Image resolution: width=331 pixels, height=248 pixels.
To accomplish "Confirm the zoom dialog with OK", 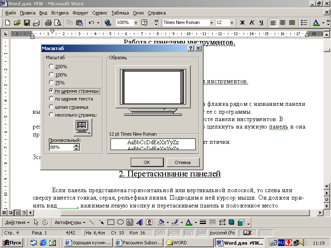I will pyautogui.click(x=147, y=162).
